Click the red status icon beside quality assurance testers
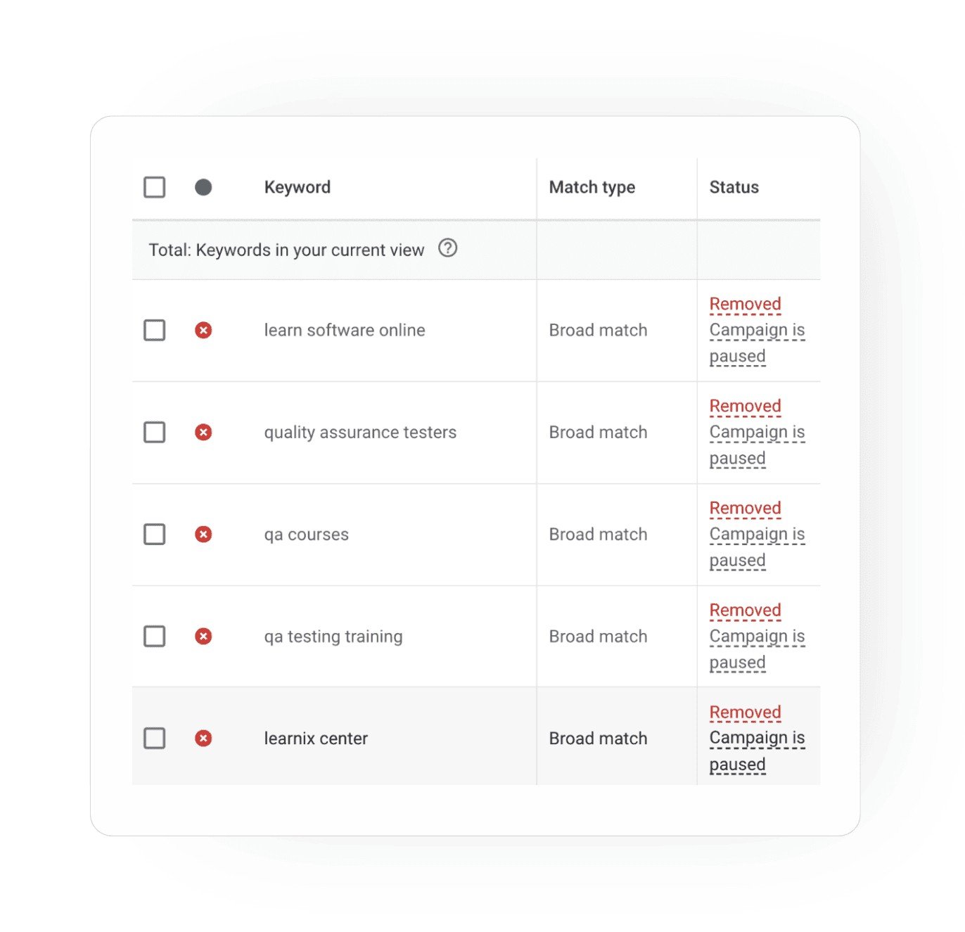This screenshot has width=965, height=932. click(x=203, y=432)
